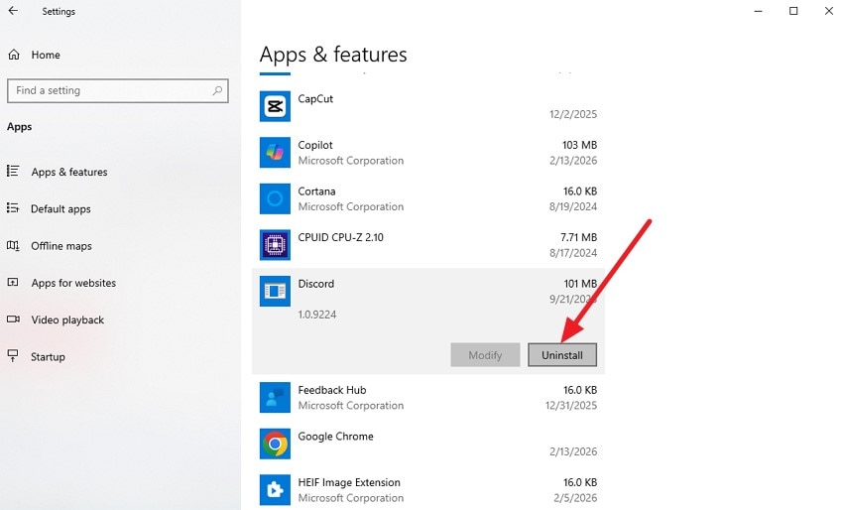Select the CPUID CPU-Z 2.10 entry
This screenshot has width=843, height=510.
[428, 245]
